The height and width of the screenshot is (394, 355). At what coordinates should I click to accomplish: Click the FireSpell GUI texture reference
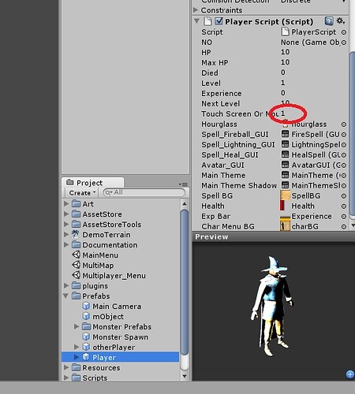point(311,135)
